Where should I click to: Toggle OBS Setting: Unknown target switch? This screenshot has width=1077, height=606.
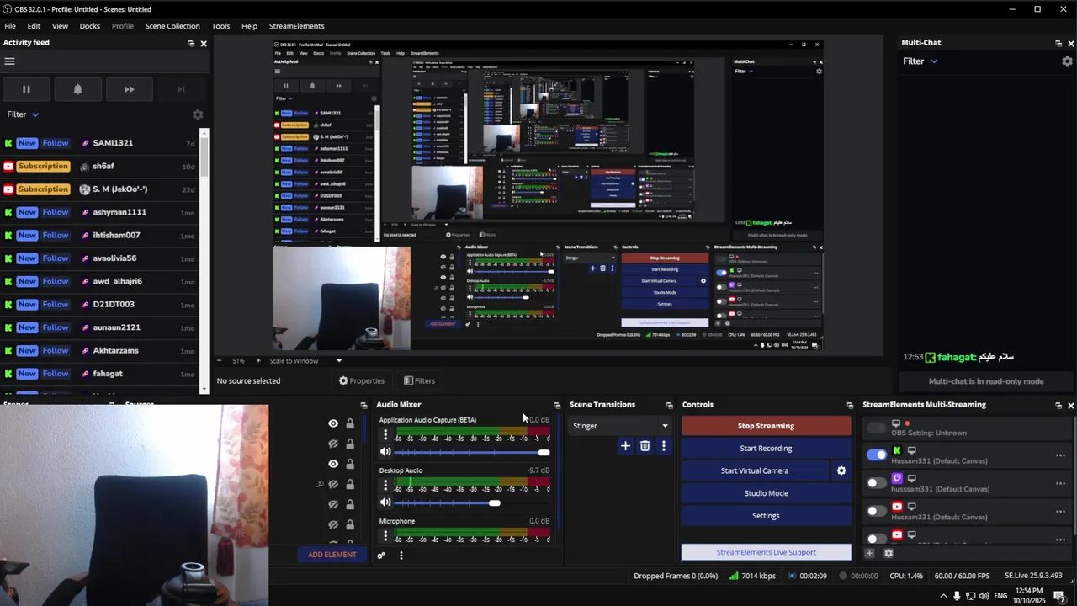coord(877,428)
